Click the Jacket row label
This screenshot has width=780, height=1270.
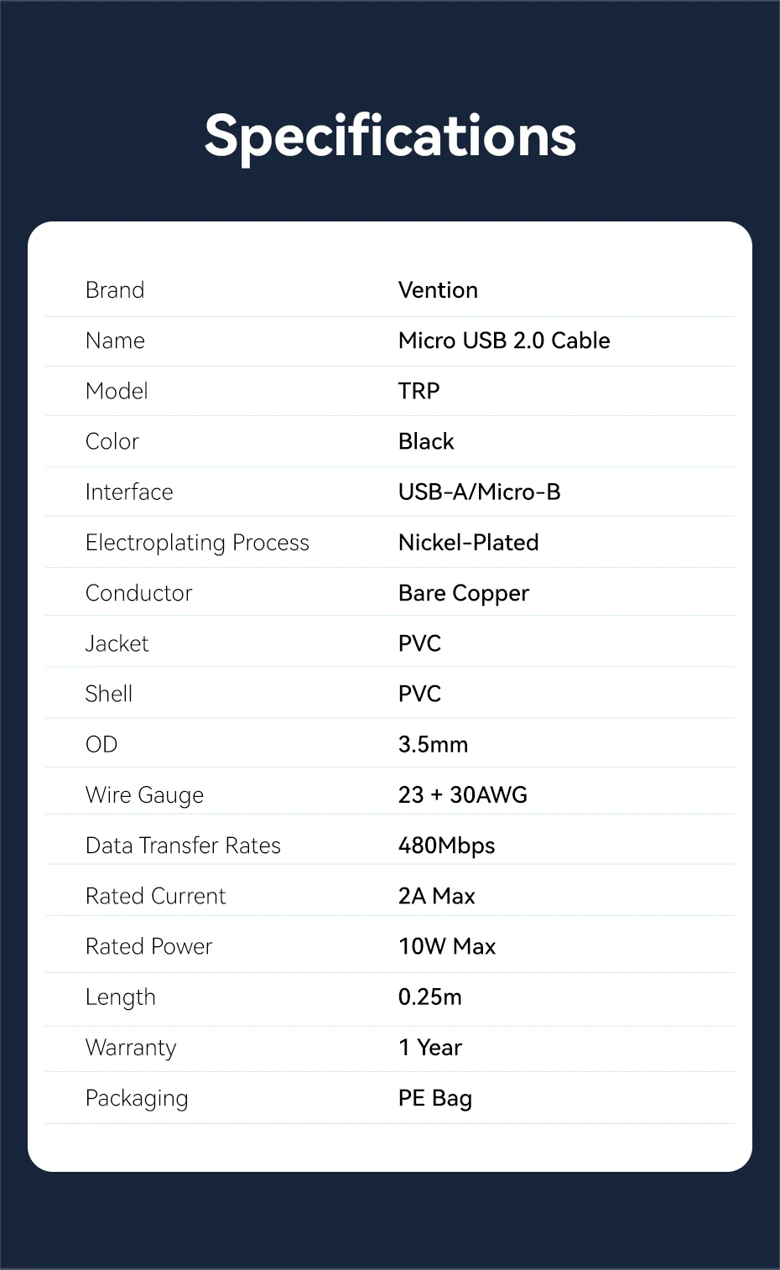click(x=117, y=643)
